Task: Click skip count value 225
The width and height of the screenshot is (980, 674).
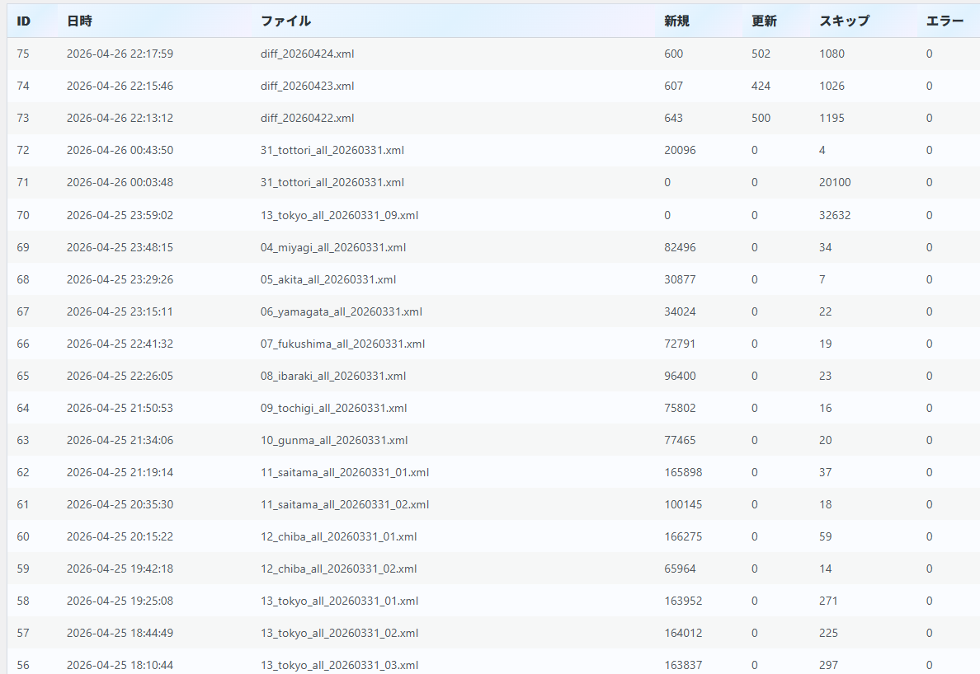Action: (x=828, y=633)
